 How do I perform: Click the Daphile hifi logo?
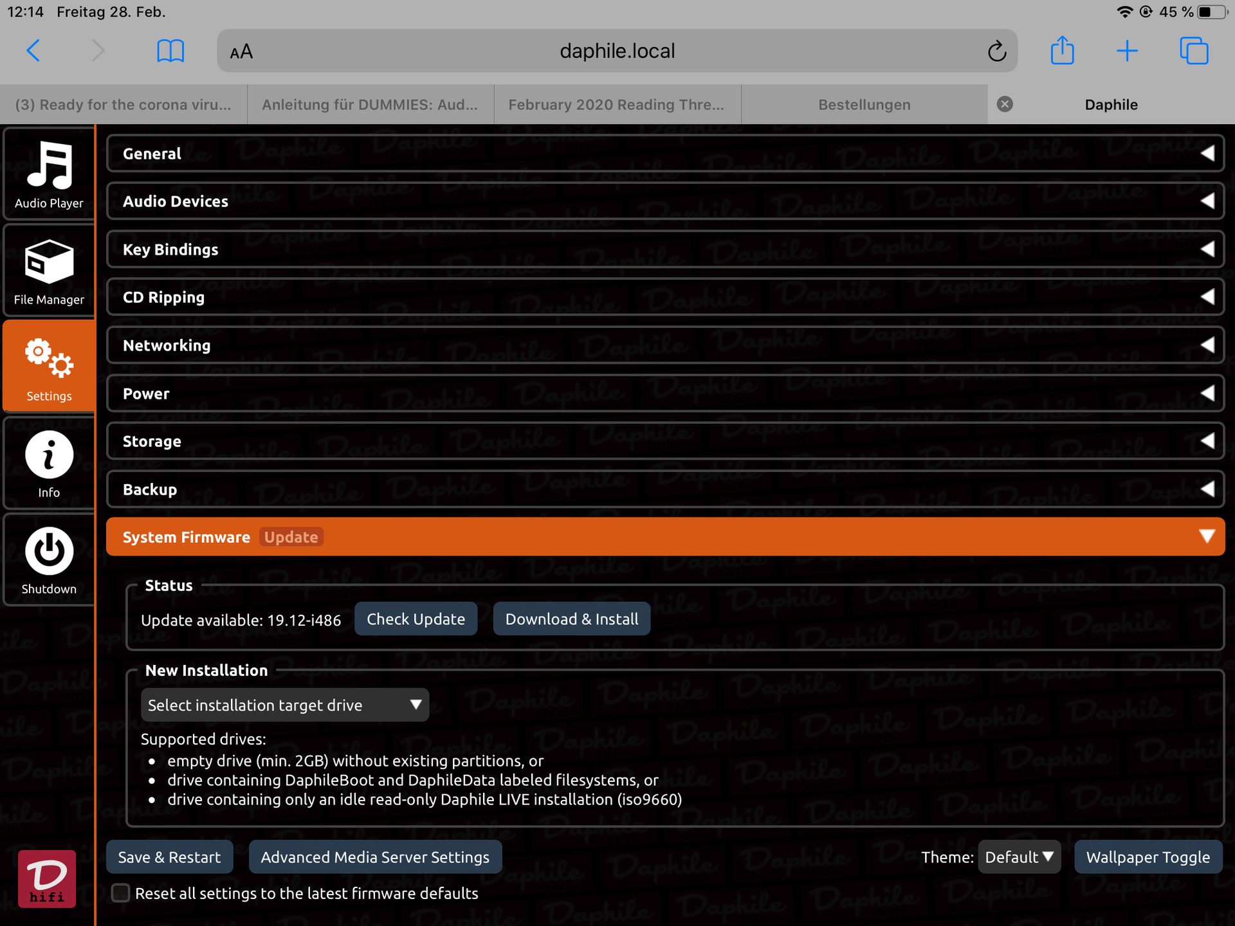pyautogui.click(x=47, y=878)
